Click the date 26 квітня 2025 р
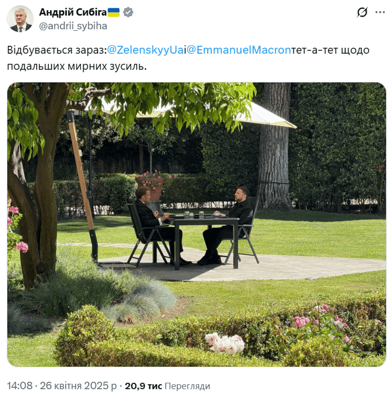 78,386
